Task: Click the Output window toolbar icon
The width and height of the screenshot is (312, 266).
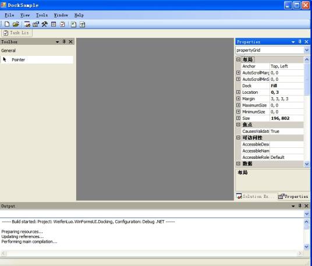Action: [54, 24]
